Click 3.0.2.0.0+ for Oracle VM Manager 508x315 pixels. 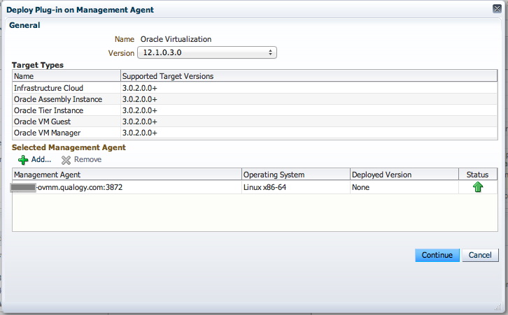pyautogui.click(x=140, y=133)
